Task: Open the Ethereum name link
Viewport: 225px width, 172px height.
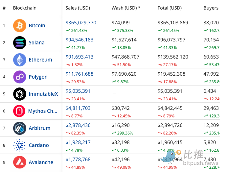Action: coord(40,60)
